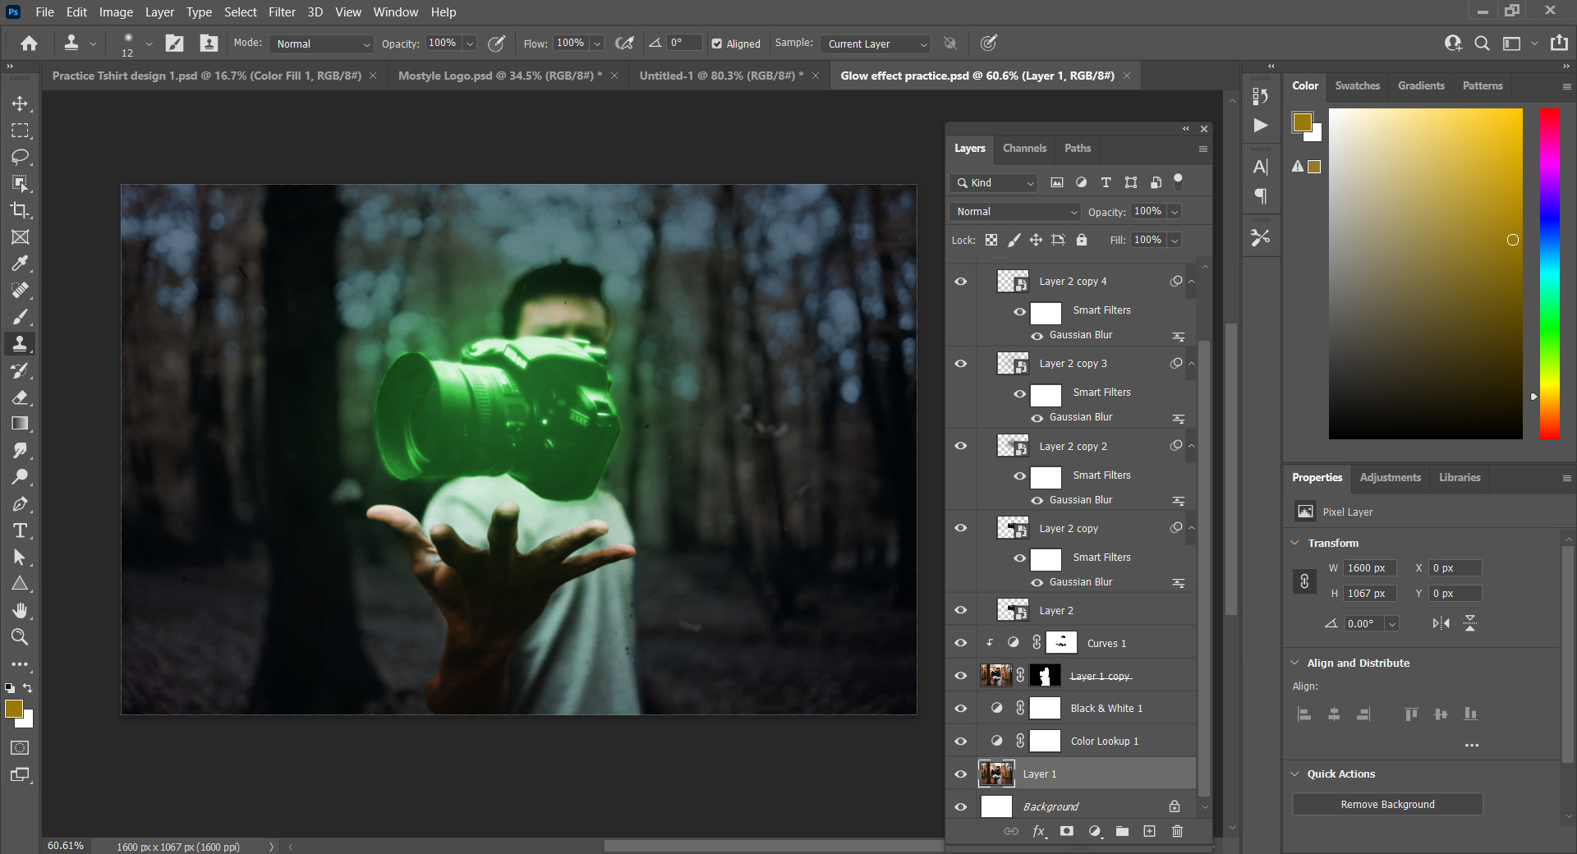
Task: Open the layer blend mode Normal dropdown
Action: click(1015, 211)
